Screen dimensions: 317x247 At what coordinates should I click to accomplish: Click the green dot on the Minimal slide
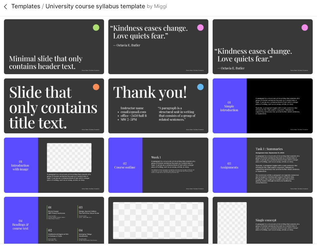[96, 28]
